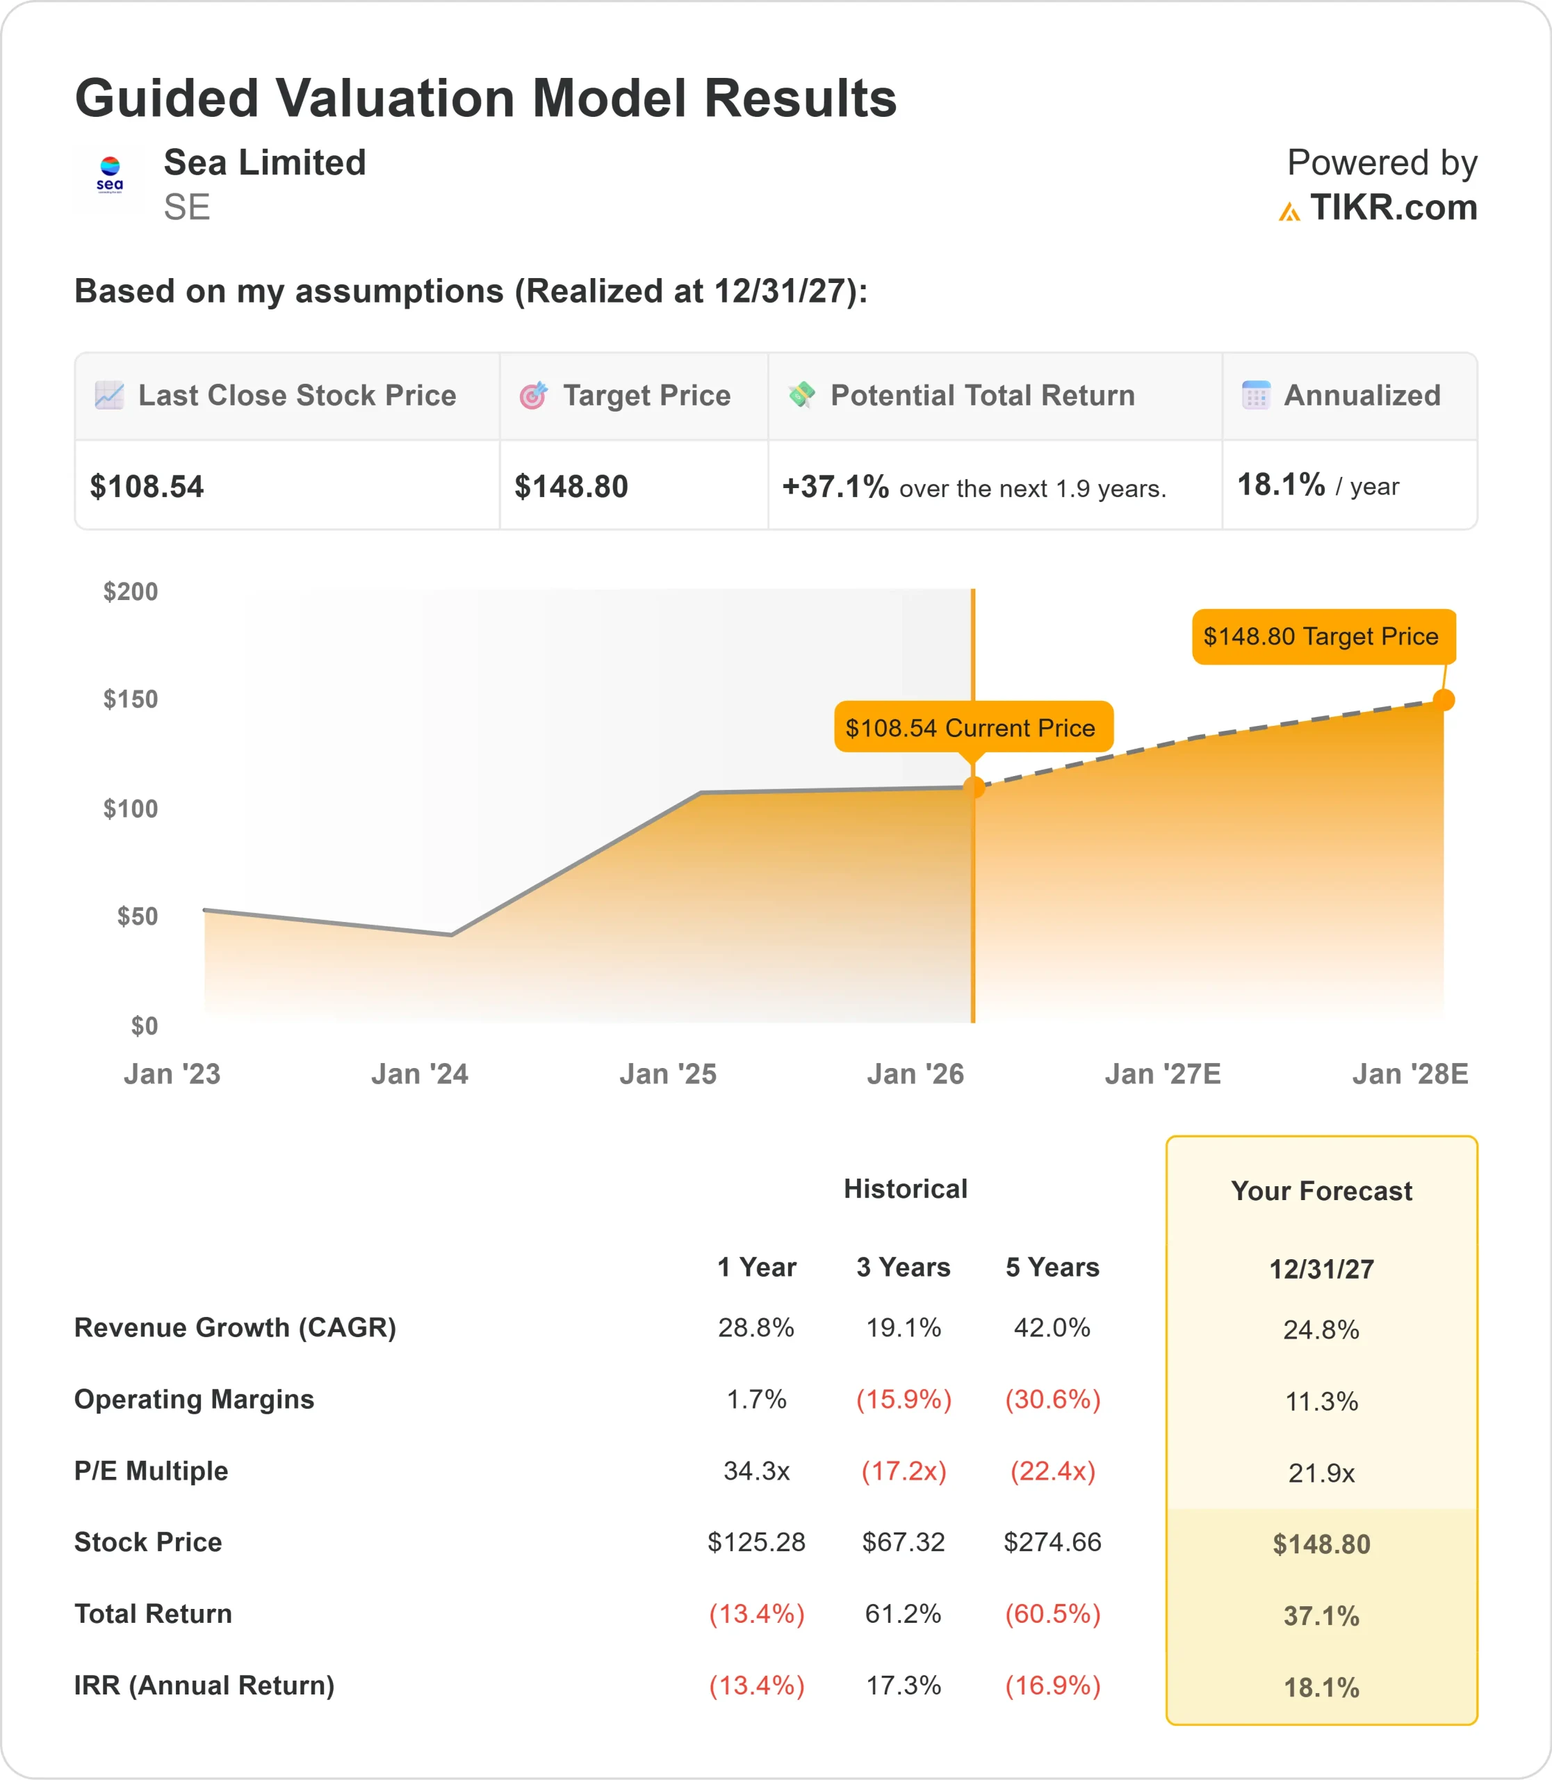Click the Revenue Growth (CAGR) row label
Screen dimensions: 1552x1780
(x=235, y=1327)
